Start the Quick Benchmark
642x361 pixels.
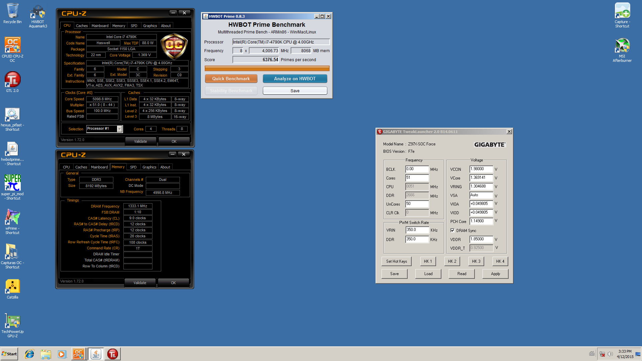coord(231,79)
